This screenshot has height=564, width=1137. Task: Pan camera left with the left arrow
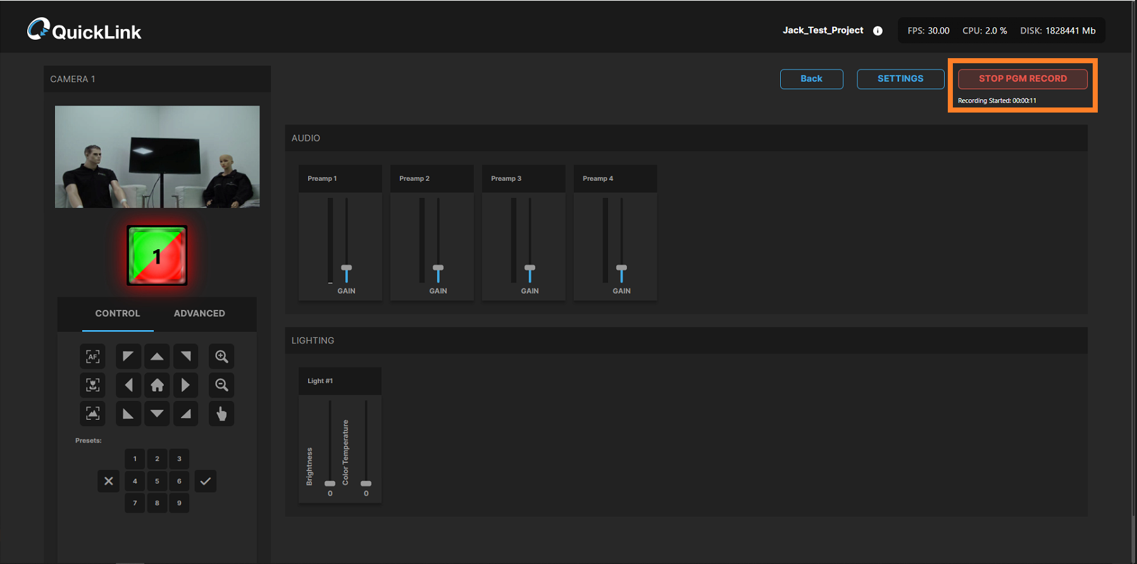tap(128, 385)
